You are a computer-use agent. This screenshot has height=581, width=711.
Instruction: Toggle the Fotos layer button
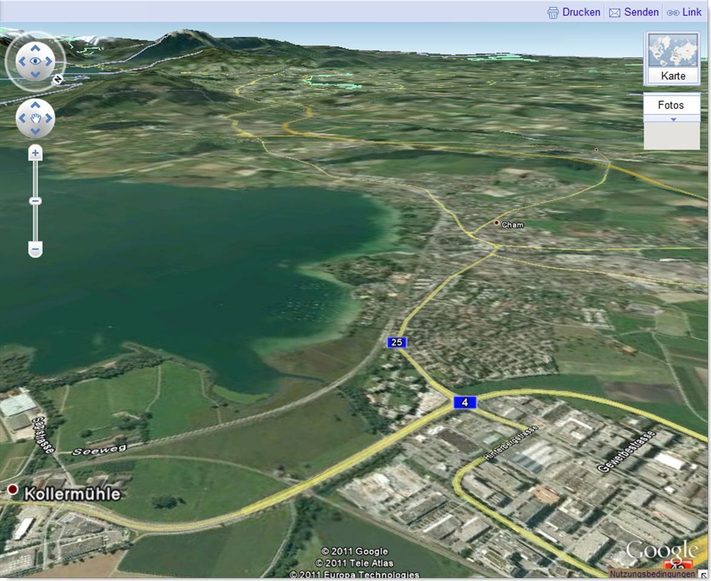pyautogui.click(x=671, y=105)
